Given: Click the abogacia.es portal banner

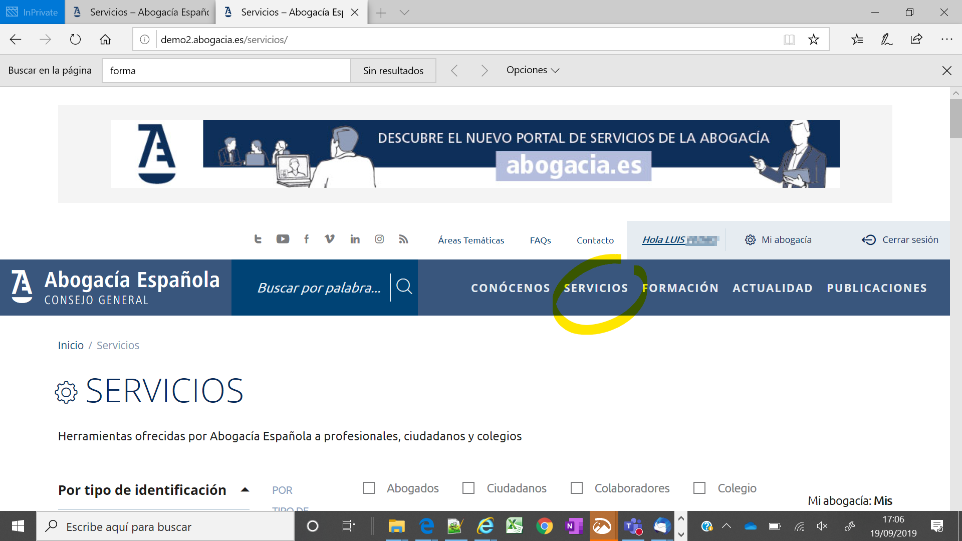Looking at the screenshot, I should (x=475, y=154).
